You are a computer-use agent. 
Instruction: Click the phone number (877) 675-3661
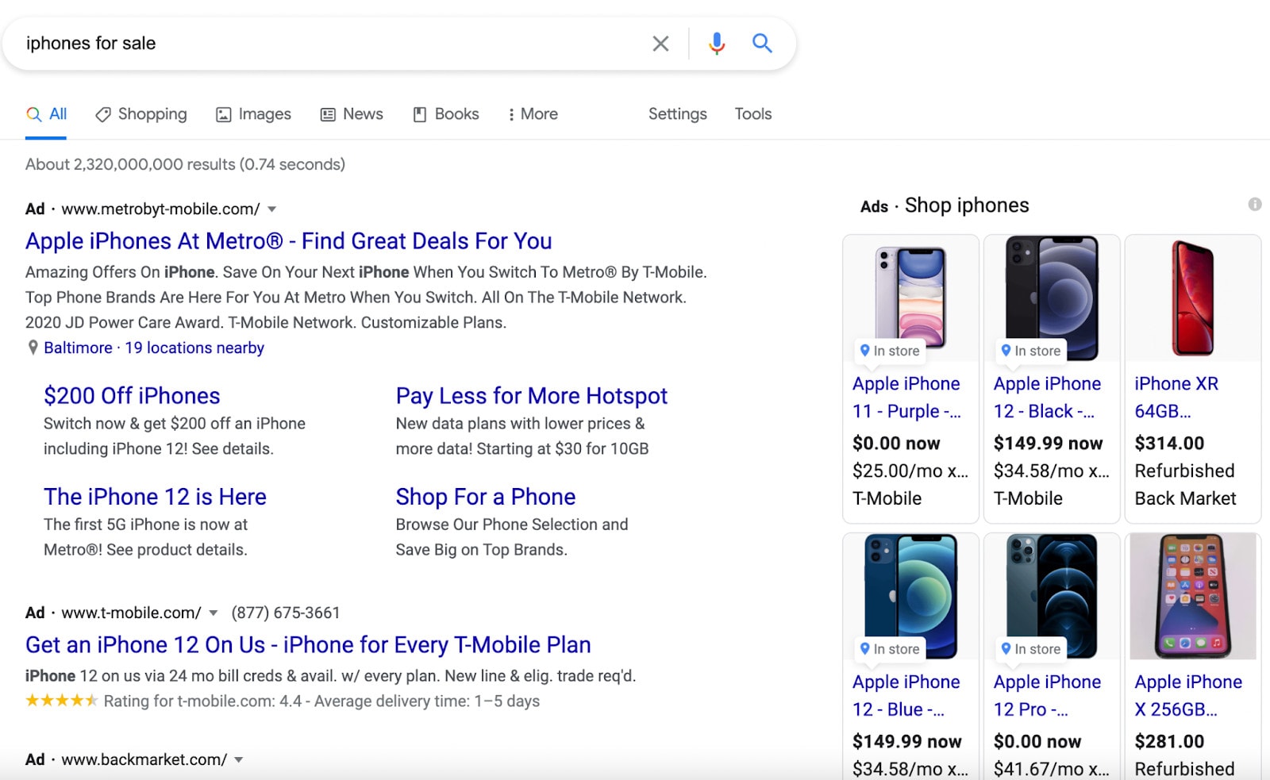click(286, 613)
